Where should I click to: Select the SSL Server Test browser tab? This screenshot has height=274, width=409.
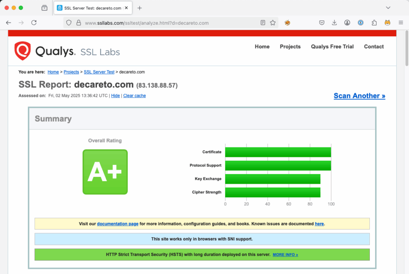tap(93, 8)
